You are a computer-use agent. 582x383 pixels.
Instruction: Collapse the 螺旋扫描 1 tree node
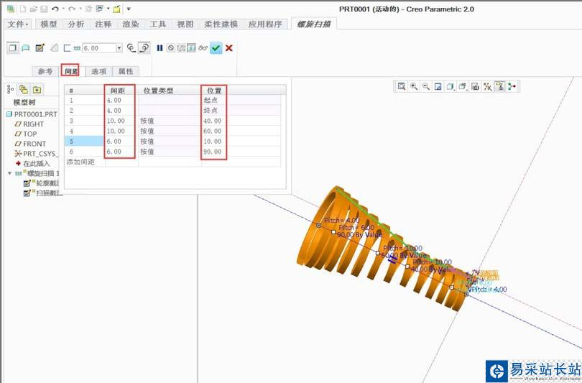click(9, 173)
